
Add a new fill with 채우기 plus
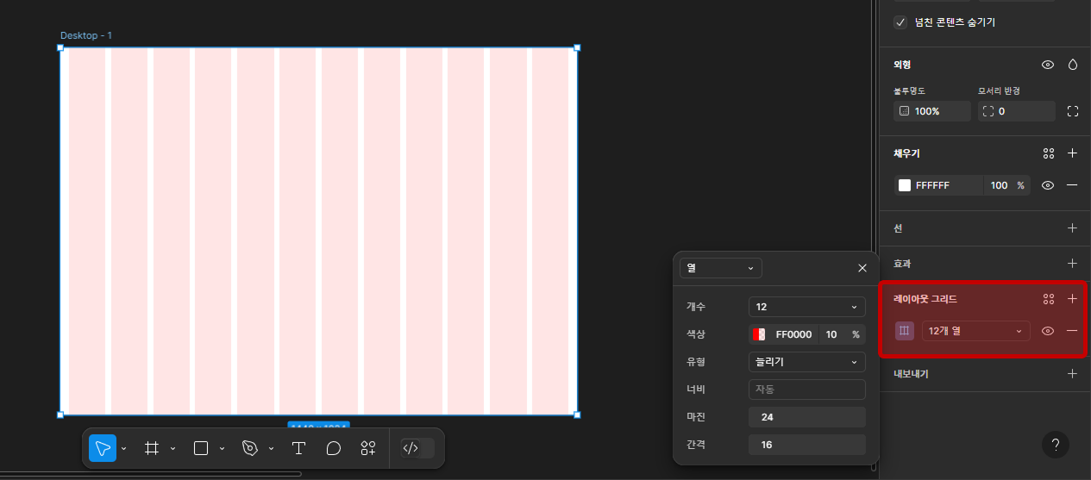[x=1073, y=153]
